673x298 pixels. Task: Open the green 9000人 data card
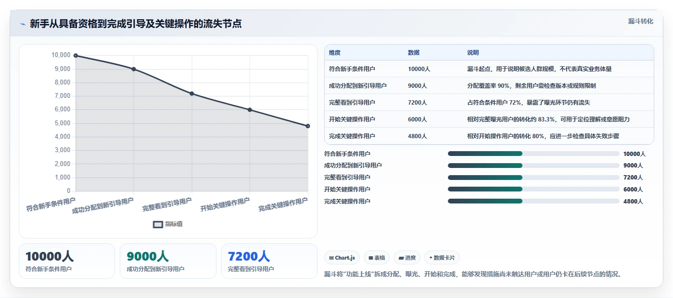coord(168,261)
